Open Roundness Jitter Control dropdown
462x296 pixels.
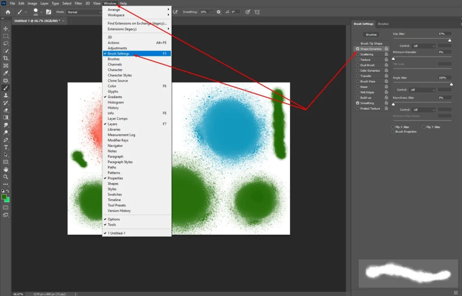point(424,110)
